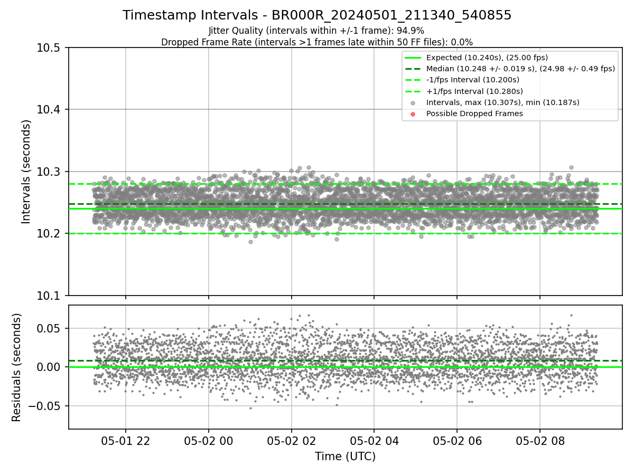Click the gray dot marker for 'Intervals' in the legend
The image size is (634, 475).
coord(413,103)
